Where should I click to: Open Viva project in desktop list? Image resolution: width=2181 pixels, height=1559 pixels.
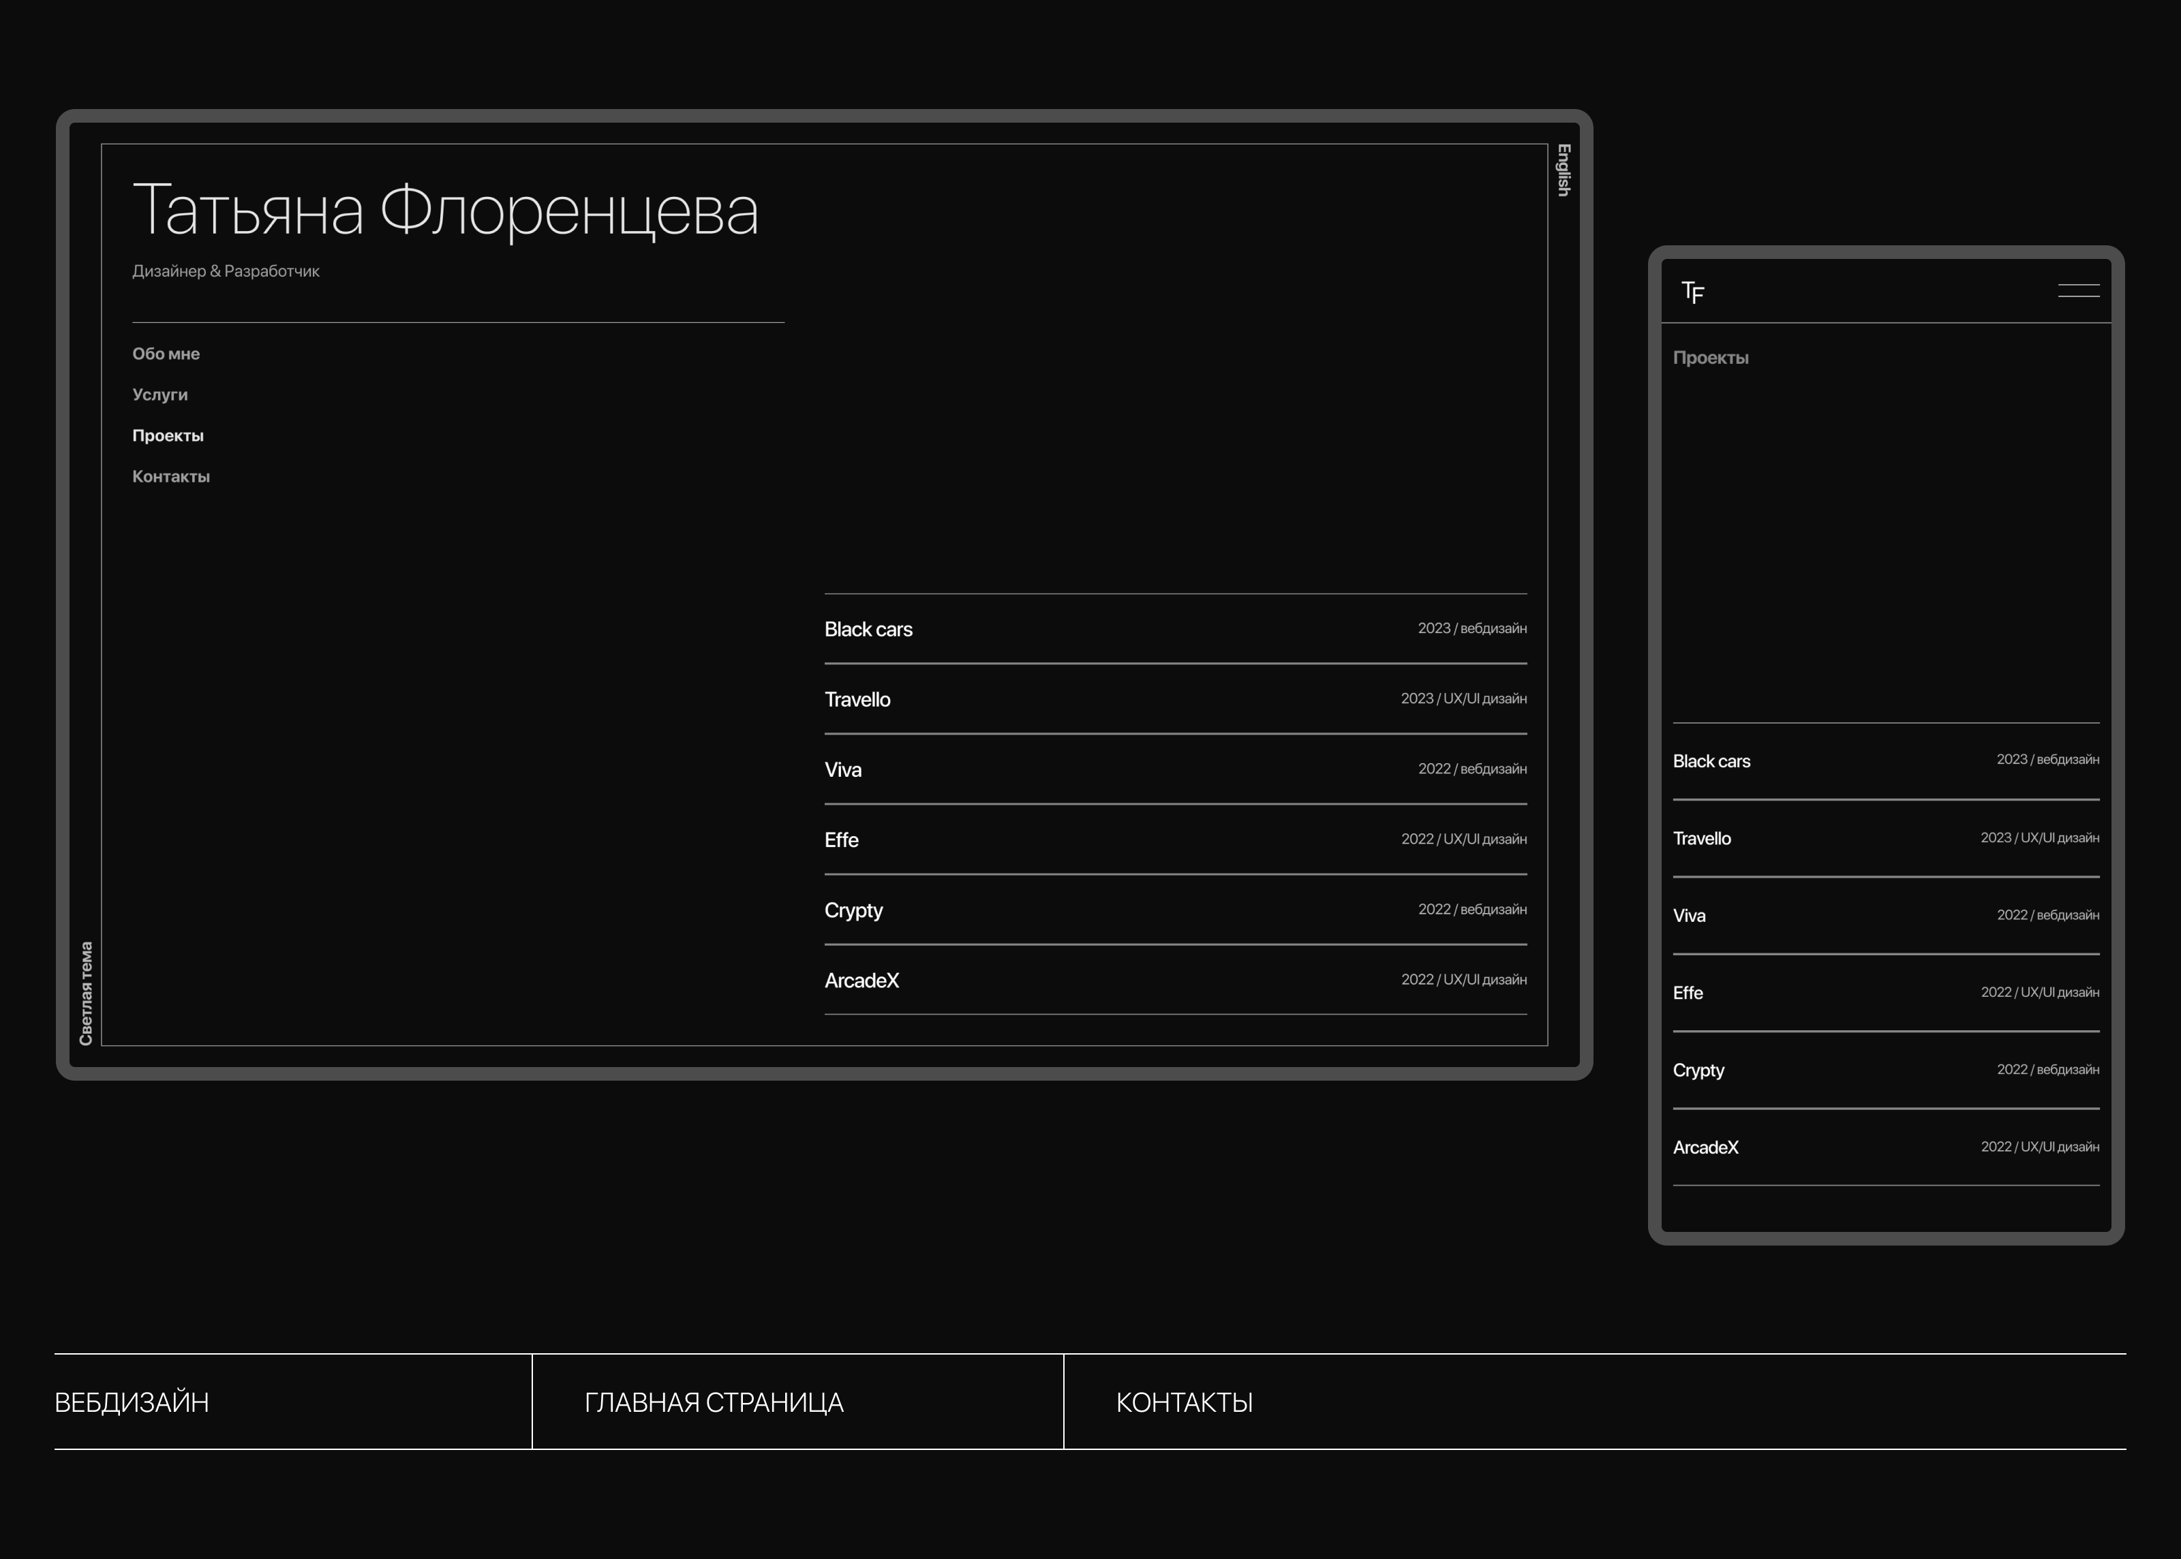point(843,770)
